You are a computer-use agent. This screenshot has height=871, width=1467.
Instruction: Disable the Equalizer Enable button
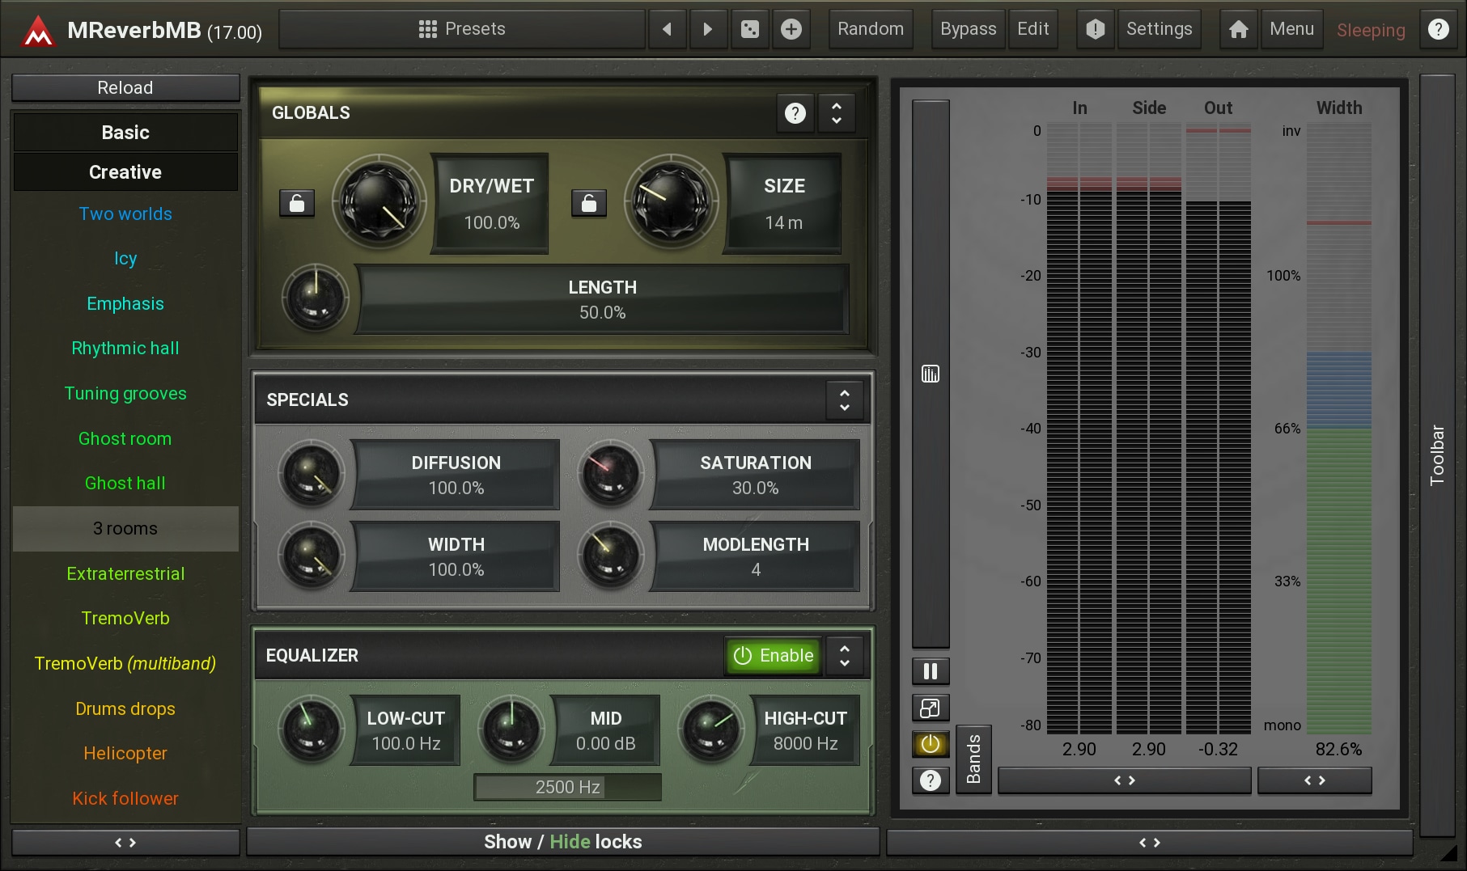[x=773, y=656]
